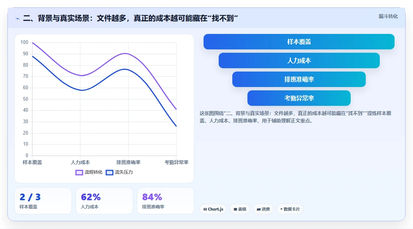The image size is (413, 229).
Task: Click the 62% value text
Action: 91,197
